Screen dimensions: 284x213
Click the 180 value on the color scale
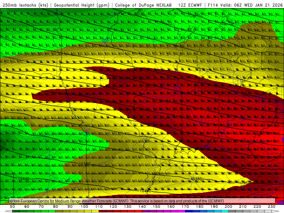[200, 207]
